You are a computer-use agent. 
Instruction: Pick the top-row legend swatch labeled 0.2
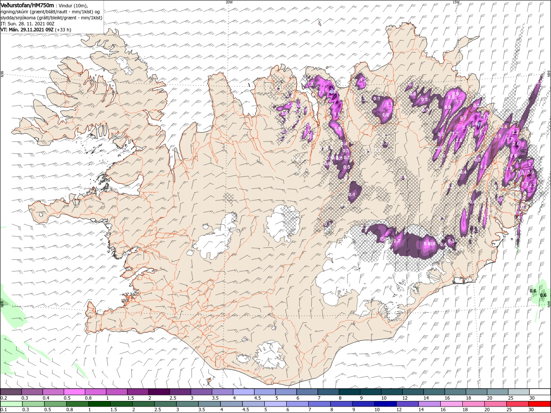click(11, 392)
